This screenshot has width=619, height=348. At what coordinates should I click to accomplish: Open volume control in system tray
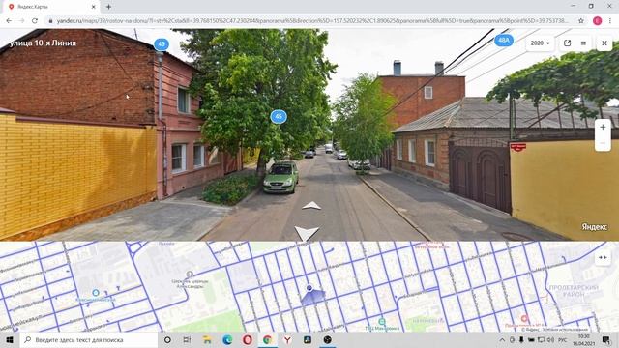[550, 339]
